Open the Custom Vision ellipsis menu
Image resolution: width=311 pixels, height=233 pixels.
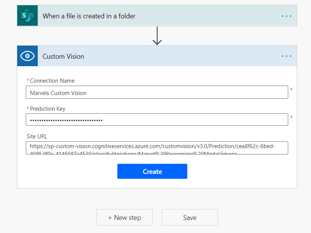pyautogui.click(x=286, y=56)
